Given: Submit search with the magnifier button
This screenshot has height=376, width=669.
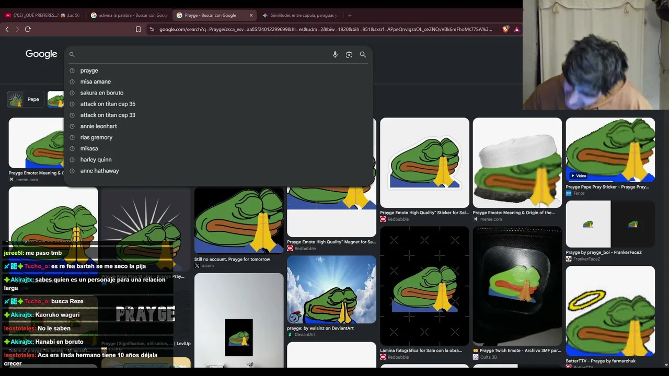Looking at the screenshot, I should 363,54.
